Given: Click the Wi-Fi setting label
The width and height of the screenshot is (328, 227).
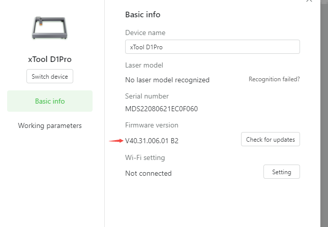Looking at the screenshot, I should pos(145,157).
